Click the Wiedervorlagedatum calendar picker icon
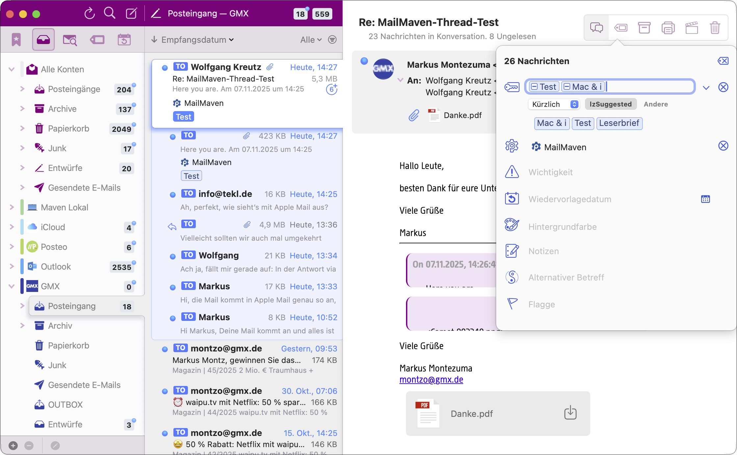 pyautogui.click(x=705, y=199)
